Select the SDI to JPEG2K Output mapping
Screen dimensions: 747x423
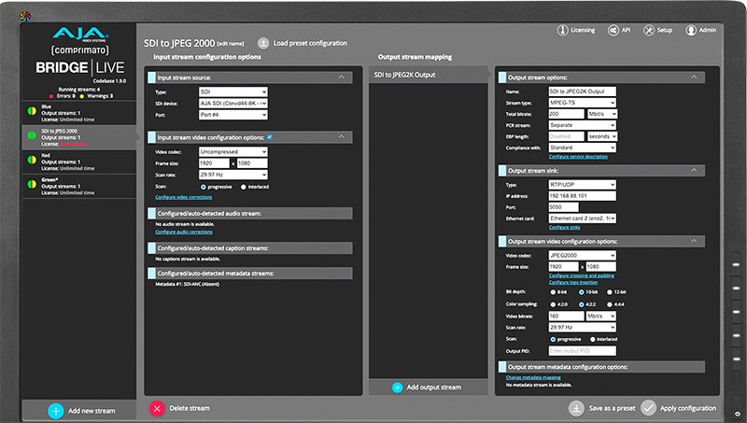[429, 75]
